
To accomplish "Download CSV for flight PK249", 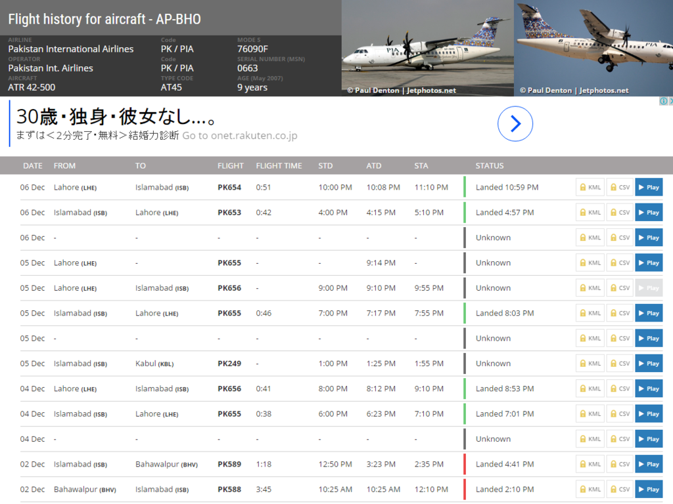I will pos(620,364).
